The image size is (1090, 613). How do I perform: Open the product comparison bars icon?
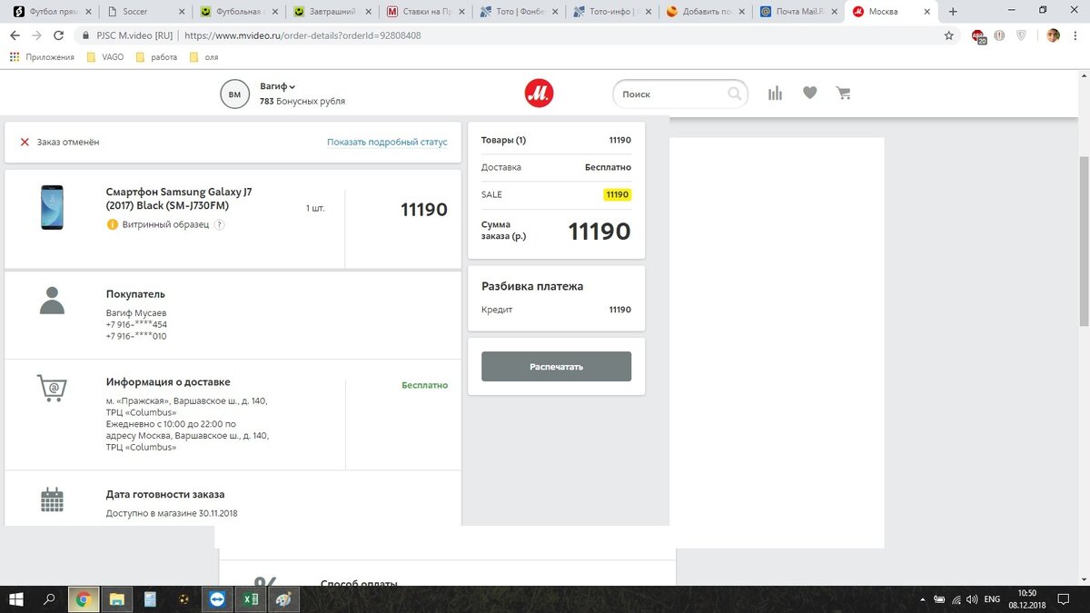pos(775,93)
